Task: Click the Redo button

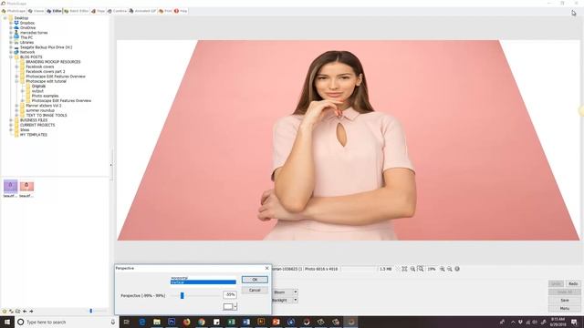Action: [x=573, y=283]
